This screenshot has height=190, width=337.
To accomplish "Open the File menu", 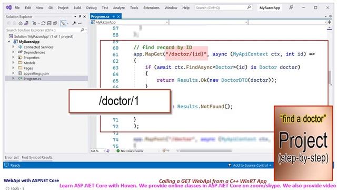I will pyautogui.click(x=17, y=7).
